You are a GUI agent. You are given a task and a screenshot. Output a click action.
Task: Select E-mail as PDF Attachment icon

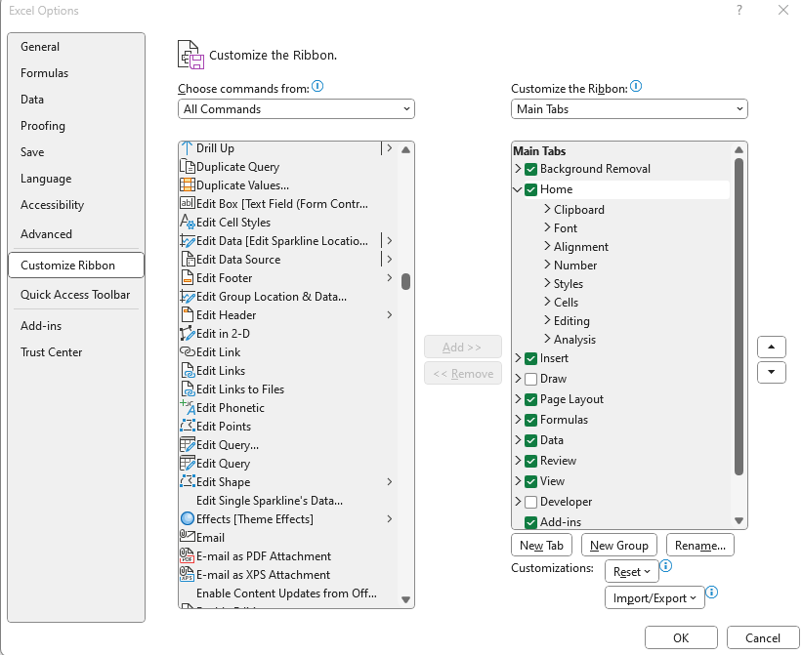[188, 556]
